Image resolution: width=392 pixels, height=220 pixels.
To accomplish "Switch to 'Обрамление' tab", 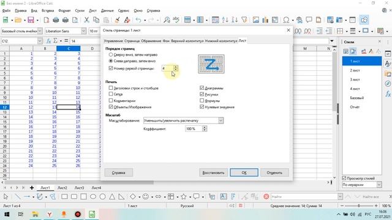I will coord(151,41).
